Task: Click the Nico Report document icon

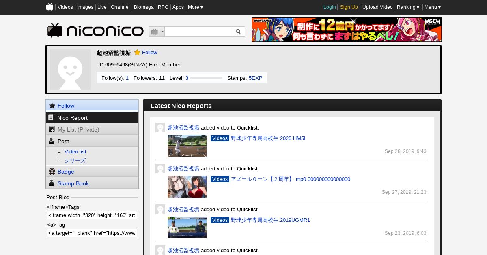Action: [51, 117]
